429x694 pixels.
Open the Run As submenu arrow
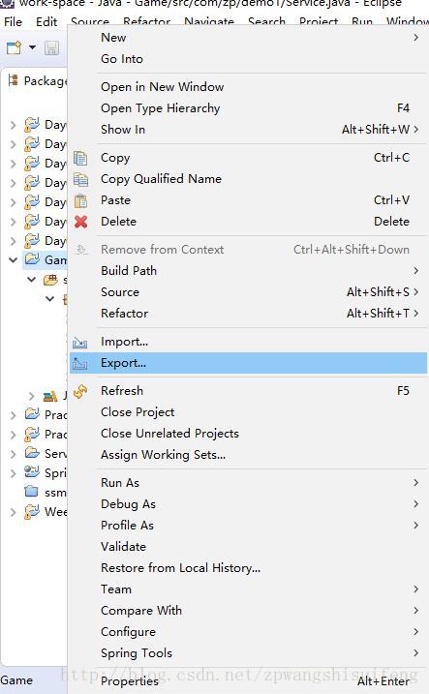pyautogui.click(x=415, y=482)
